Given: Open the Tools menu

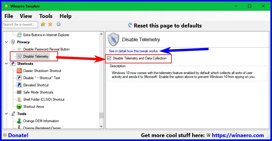Looking at the screenshot, I should pos(46,16).
